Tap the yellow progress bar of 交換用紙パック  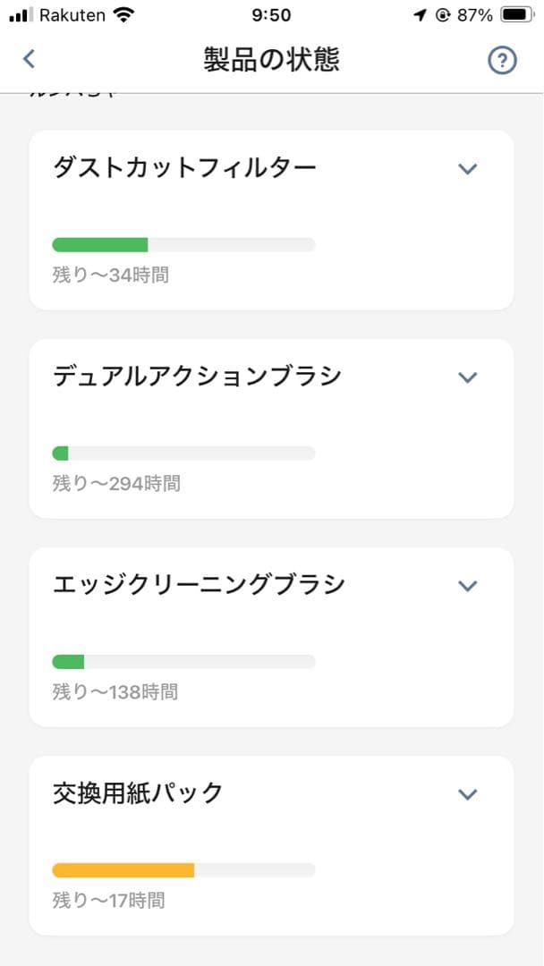tap(123, 869)
